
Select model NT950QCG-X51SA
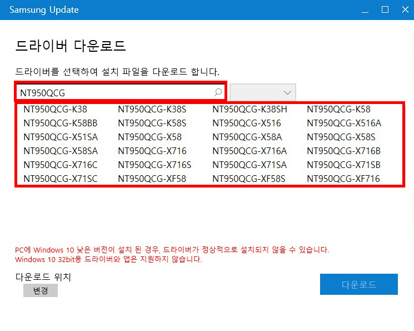click(x=61, y=137)
